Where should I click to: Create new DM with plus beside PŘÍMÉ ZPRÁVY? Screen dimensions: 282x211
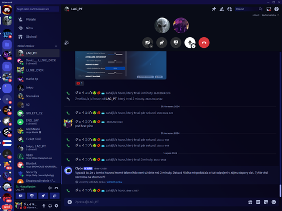pyautogui.click(x=56, y=46)
